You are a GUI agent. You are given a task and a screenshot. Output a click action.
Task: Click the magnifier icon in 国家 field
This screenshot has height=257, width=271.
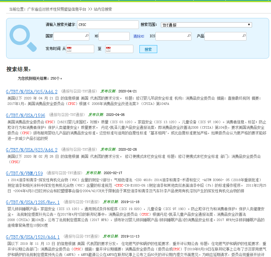[x=87, y=36]
